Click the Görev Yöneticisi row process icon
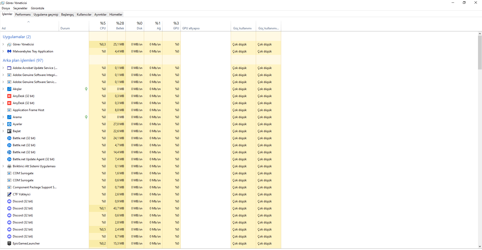 pyautogui.click(x=9, y=44)
